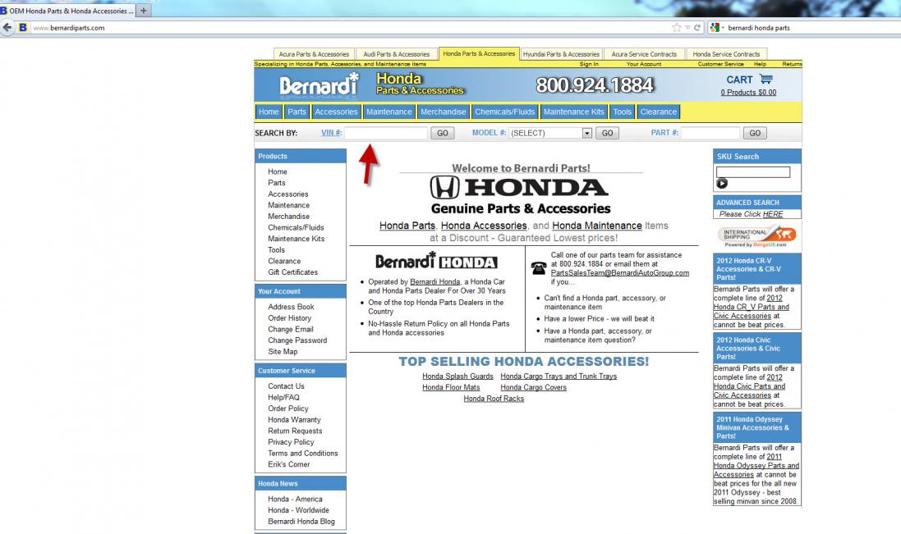The width and height of the screenshot is (901, 534).
Task: Open a new browser tab with plus
Action: [x=145, y=11]
